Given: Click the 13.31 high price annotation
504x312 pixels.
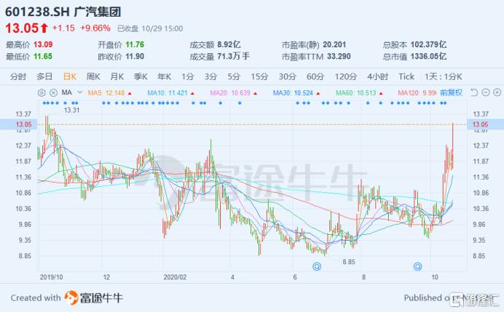Looking at the screenshot, I should pos(71,110).
